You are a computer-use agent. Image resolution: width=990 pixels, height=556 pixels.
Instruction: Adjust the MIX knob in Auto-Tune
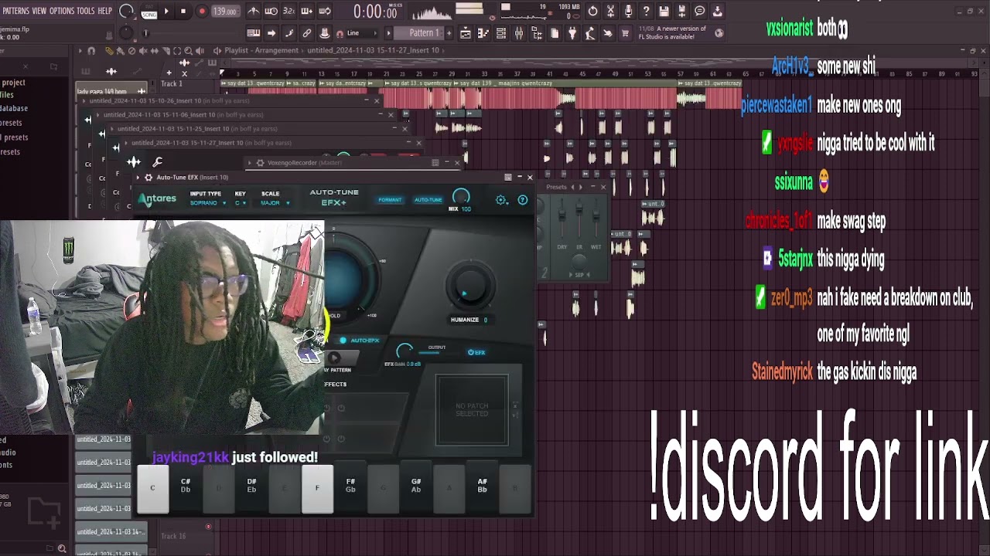click(x=461, y=197)
